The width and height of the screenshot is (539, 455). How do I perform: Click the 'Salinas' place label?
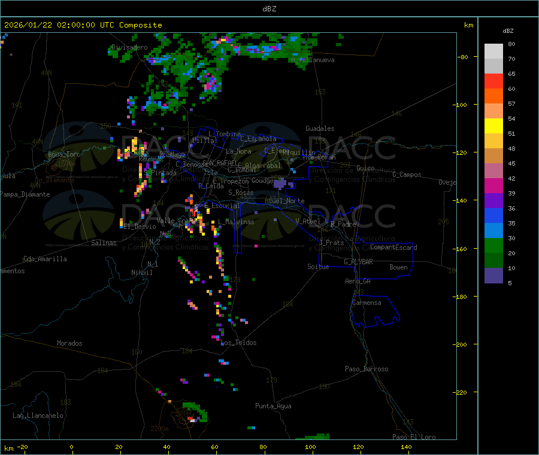pyautogui.click(x=104, y=243)
